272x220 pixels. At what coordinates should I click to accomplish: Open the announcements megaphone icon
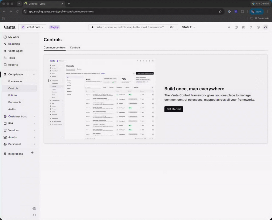coord(244,27)
